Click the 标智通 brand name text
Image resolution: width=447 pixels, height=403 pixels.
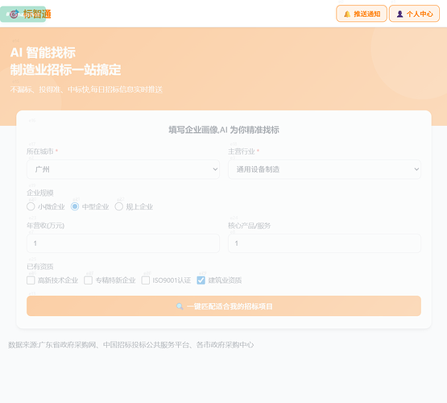click(37, 14)
